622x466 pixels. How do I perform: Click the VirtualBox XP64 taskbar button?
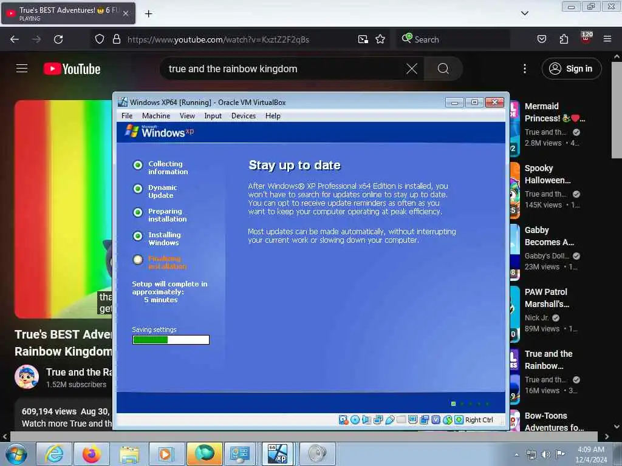(x=278, y=454)
